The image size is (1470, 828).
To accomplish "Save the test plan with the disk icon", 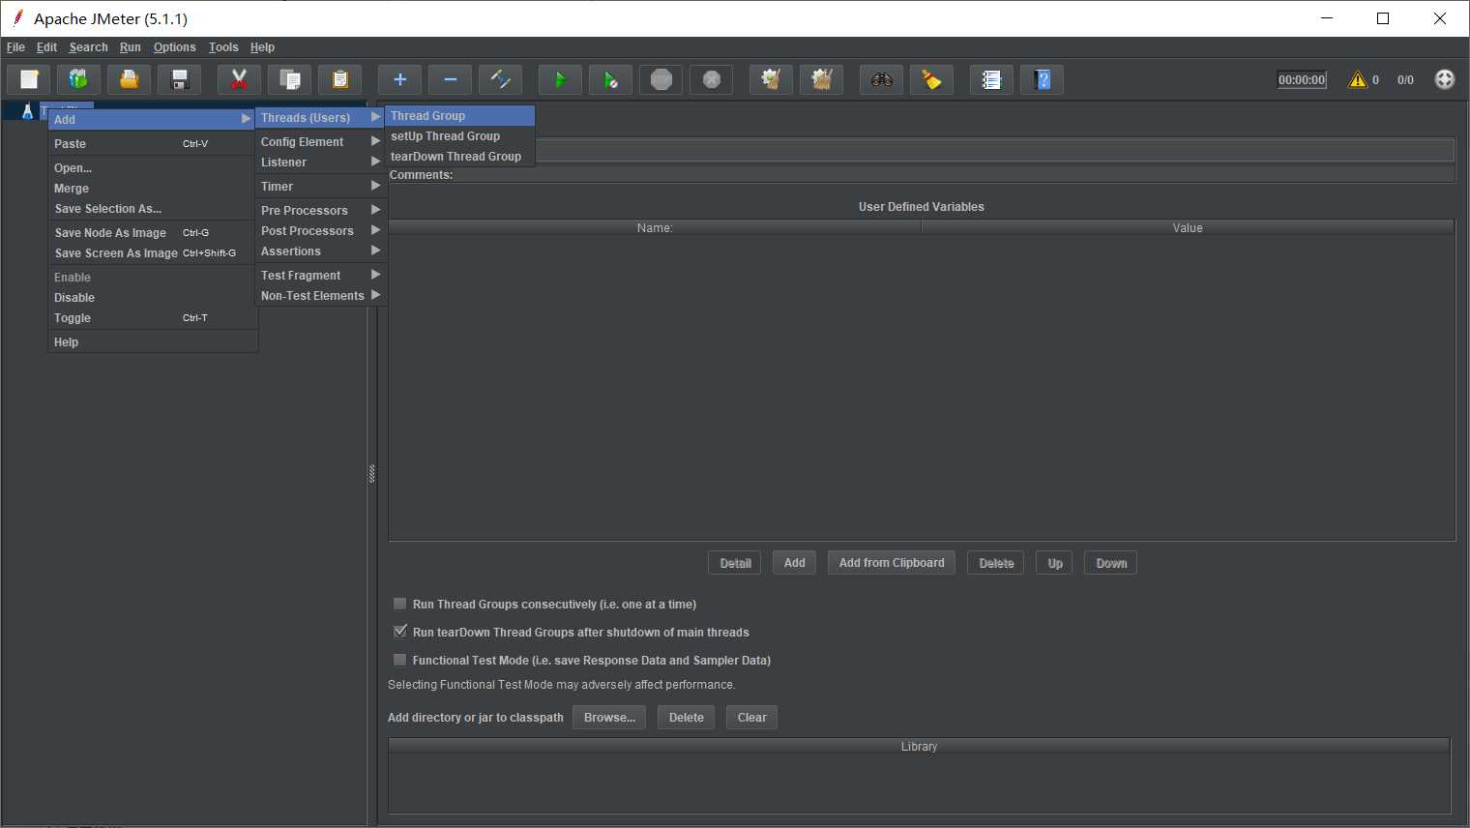I will 180,79.
